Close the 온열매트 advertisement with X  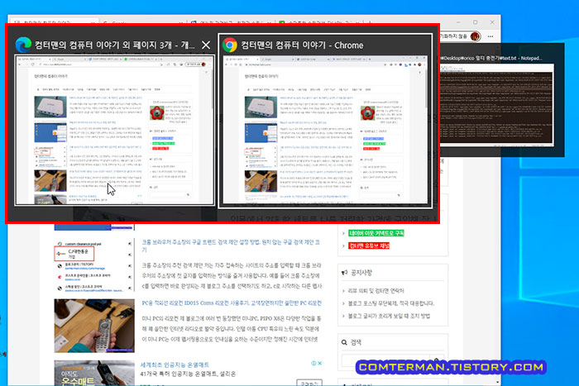click(x=320, y=363)
